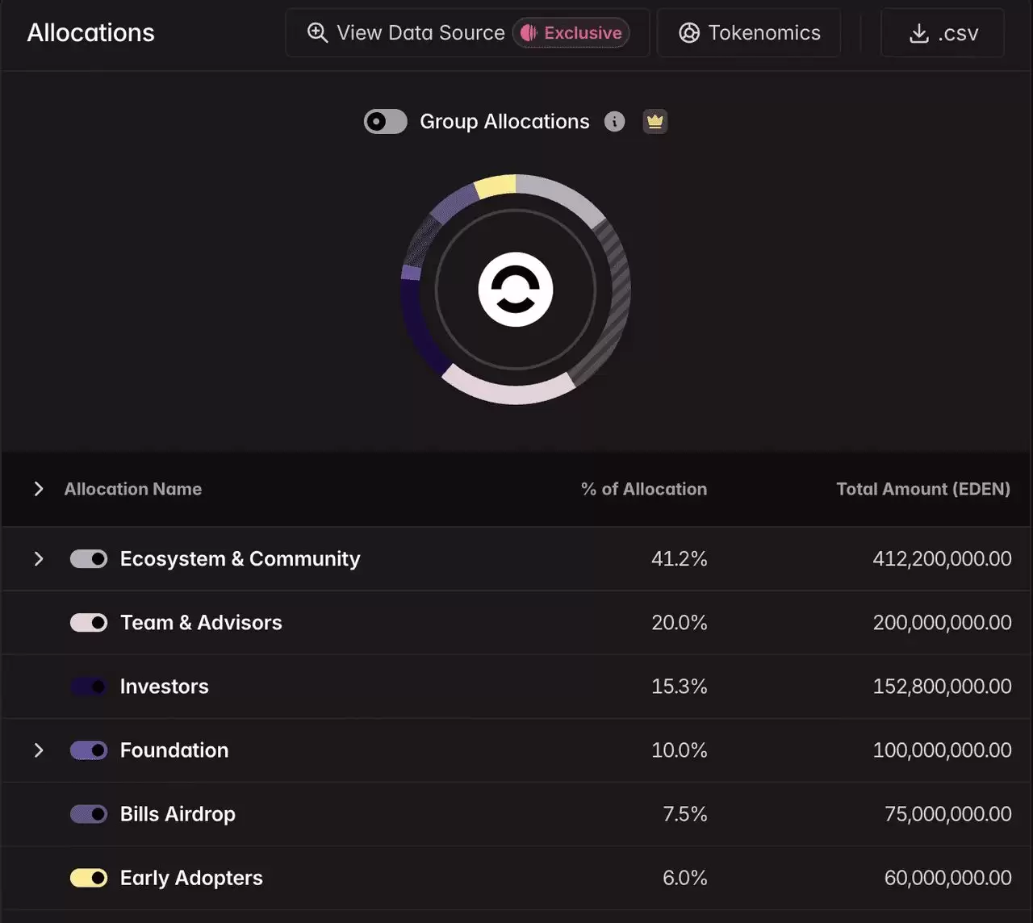Toggle the Investors allocation switch
The image size is (1033, 923).
(89, 687)
